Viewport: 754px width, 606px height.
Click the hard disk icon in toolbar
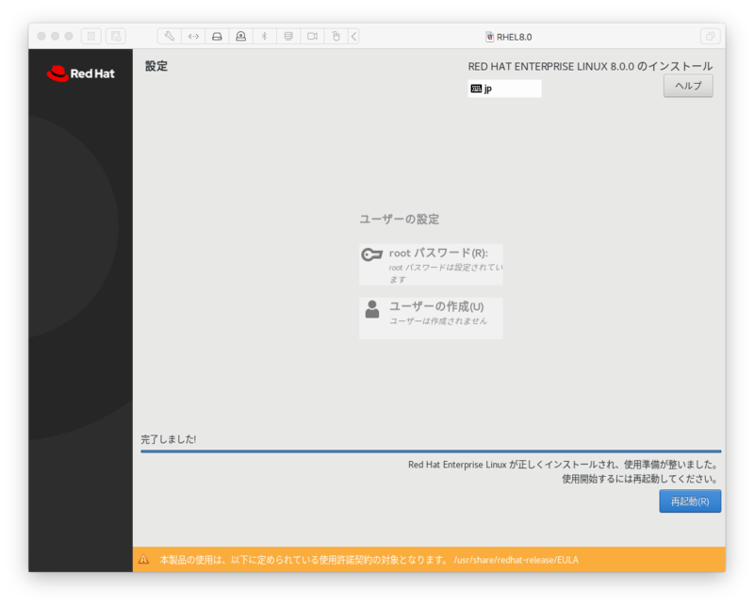[x=217, y=36]
